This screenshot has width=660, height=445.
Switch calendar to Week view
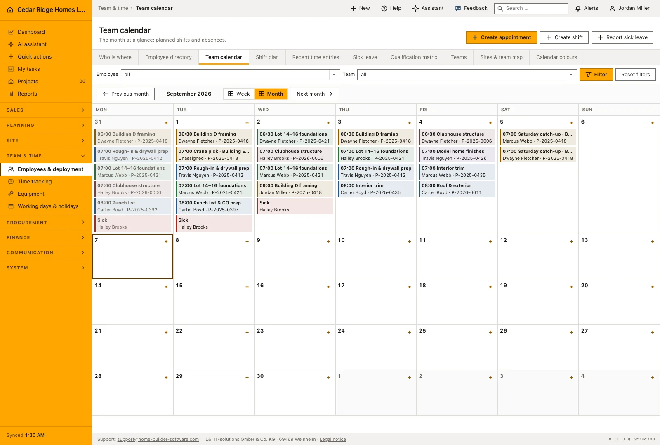[239, 94]
